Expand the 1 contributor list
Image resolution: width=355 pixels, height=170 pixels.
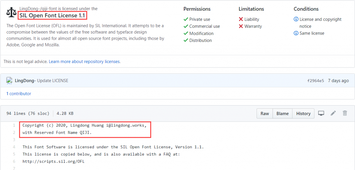pyautogui.click(x=19, y=93)
